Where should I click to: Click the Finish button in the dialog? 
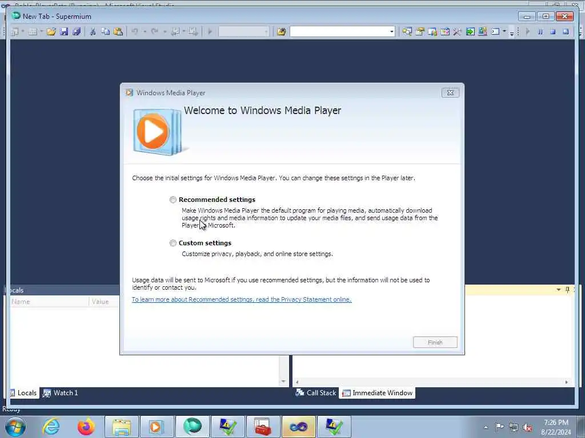435,342
